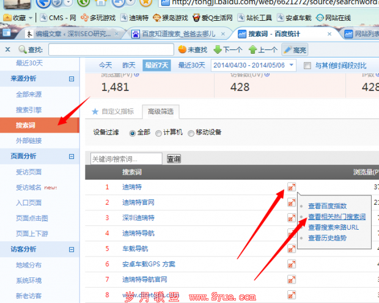This screenshot has width=379, height=303.
Task: Click 查看百度指数 in popup menu
Action: click(328, 206)
